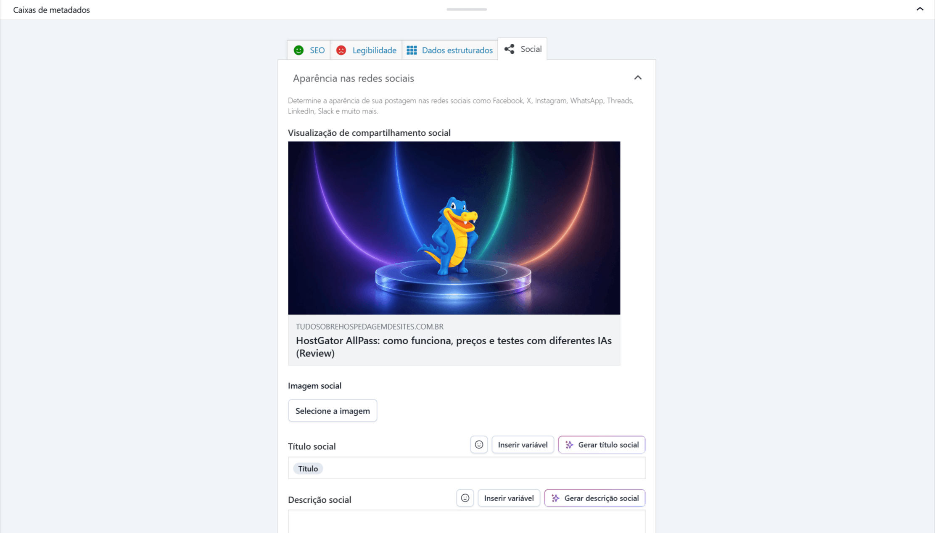The height and width of the screenshot is (533, 935).
Task: Click the Gerar descrição social button
Action: click(594, 498)
